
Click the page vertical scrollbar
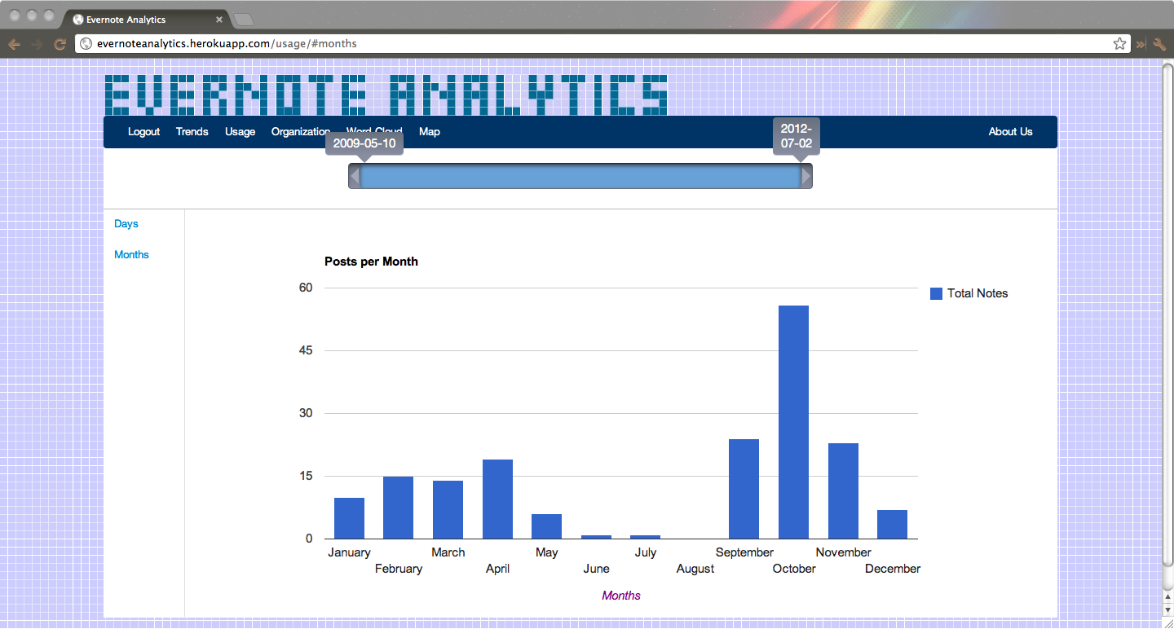point(1167,314)
